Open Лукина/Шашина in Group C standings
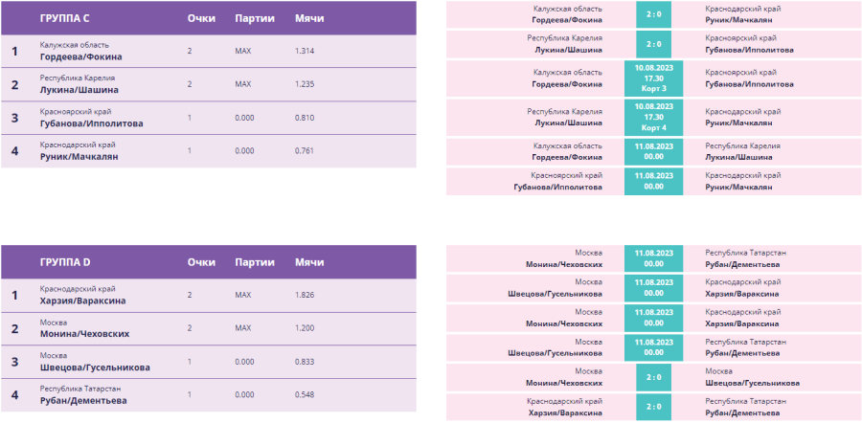This screenshot has height=423, width=862. (x=79, y=89)
